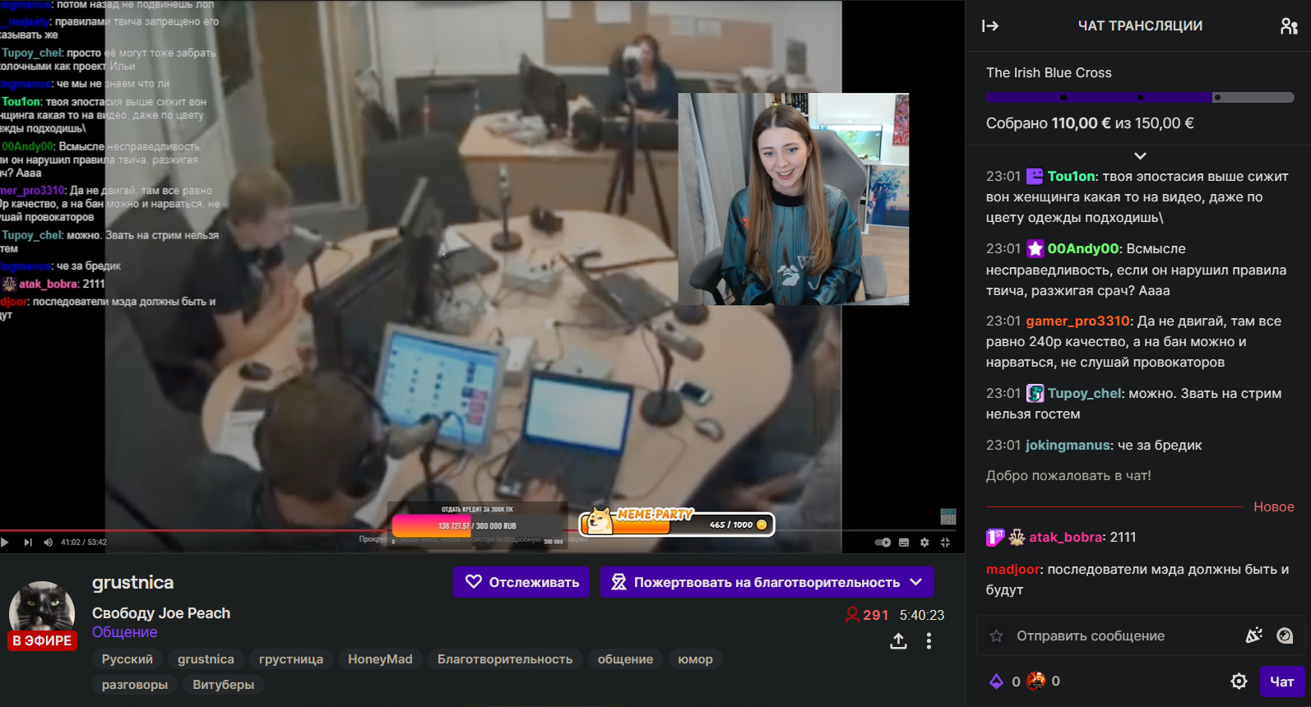Click the MEME PARTY goal widget

(x=677, y=521)
